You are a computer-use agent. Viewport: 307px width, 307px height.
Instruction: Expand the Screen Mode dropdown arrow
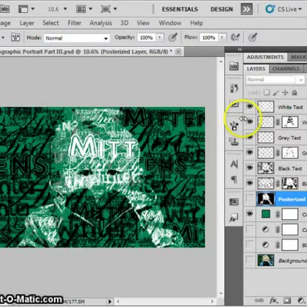point(115,9)
